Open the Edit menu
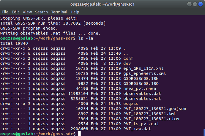 point(15,12)
